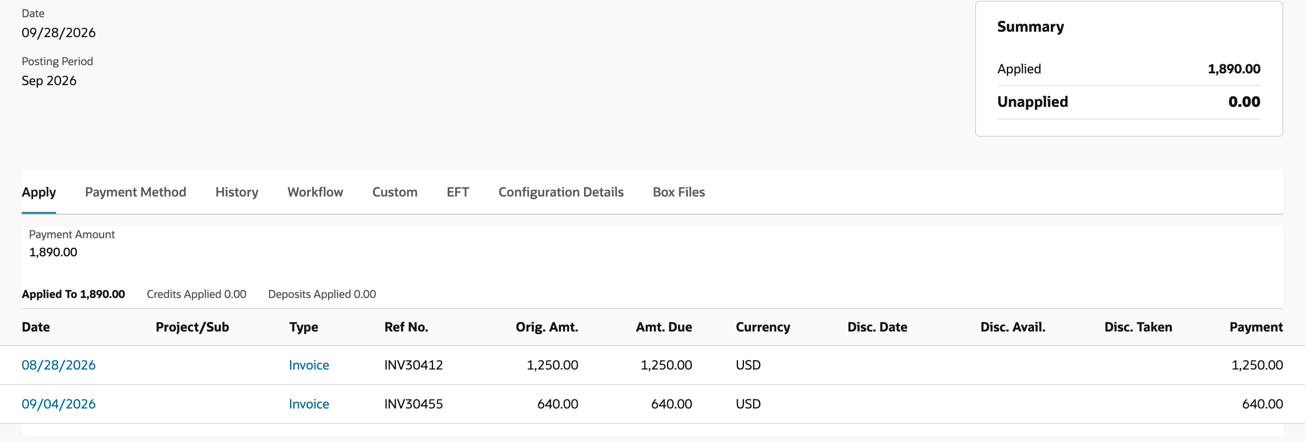
Task: Click the Unapplied value 0.00 in Summary
Action: coord(1244,102)
